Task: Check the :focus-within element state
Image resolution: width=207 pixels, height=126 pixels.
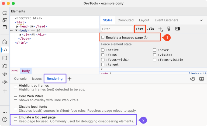Action: click(103, 60)
